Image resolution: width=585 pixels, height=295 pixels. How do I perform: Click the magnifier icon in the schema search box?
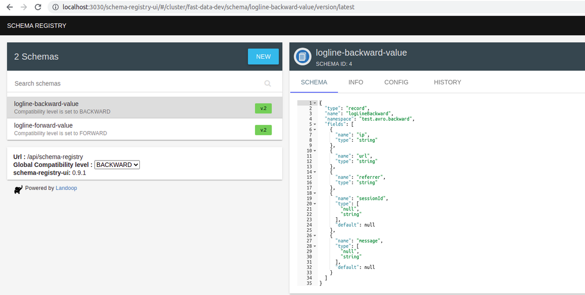click(267, 84)
